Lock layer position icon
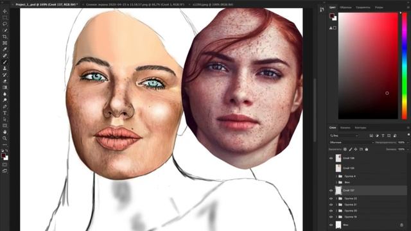Image resolution: width=411 pixels, height=231 pixels. click(356, 150)
